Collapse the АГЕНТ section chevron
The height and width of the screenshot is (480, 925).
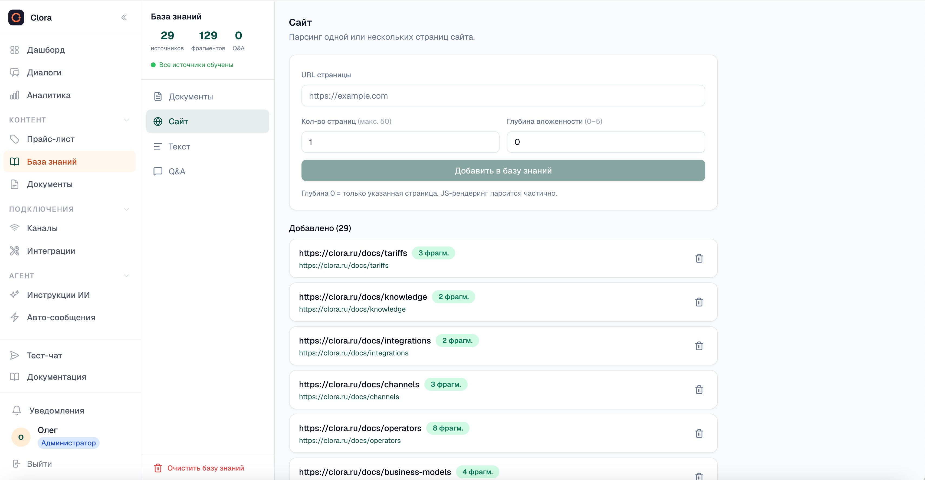pyautogui.click(x=126, y=276)
